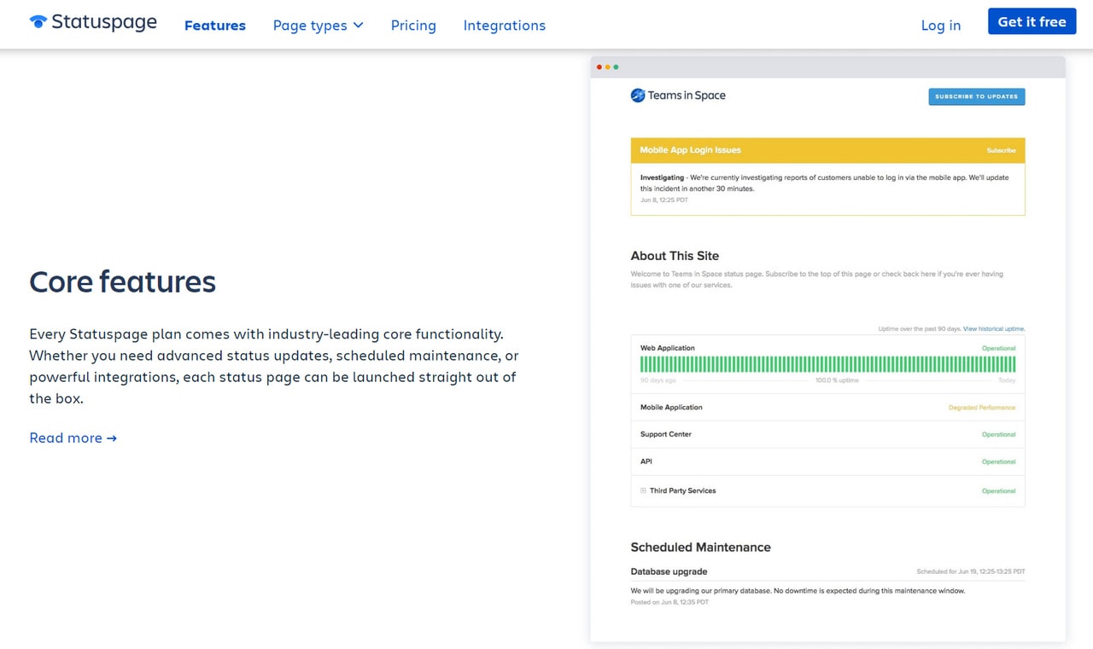The width and height of the screenshot is (1093, 649).
Task: Click the Third Party Services label
Action: click(683, 490)
